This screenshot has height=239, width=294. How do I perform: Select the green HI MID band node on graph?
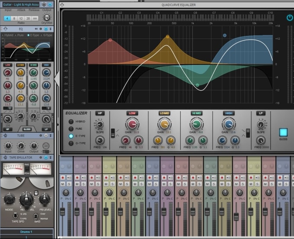(x=197, y=85)
